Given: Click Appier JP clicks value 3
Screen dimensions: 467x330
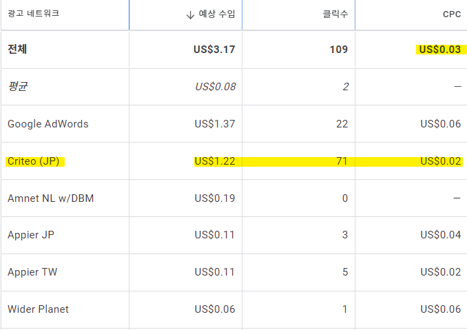Looking at the screenshot, I should [x=345, y=235].
